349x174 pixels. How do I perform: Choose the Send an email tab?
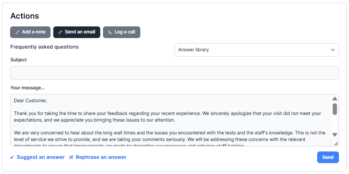click(x=77, y=32)
